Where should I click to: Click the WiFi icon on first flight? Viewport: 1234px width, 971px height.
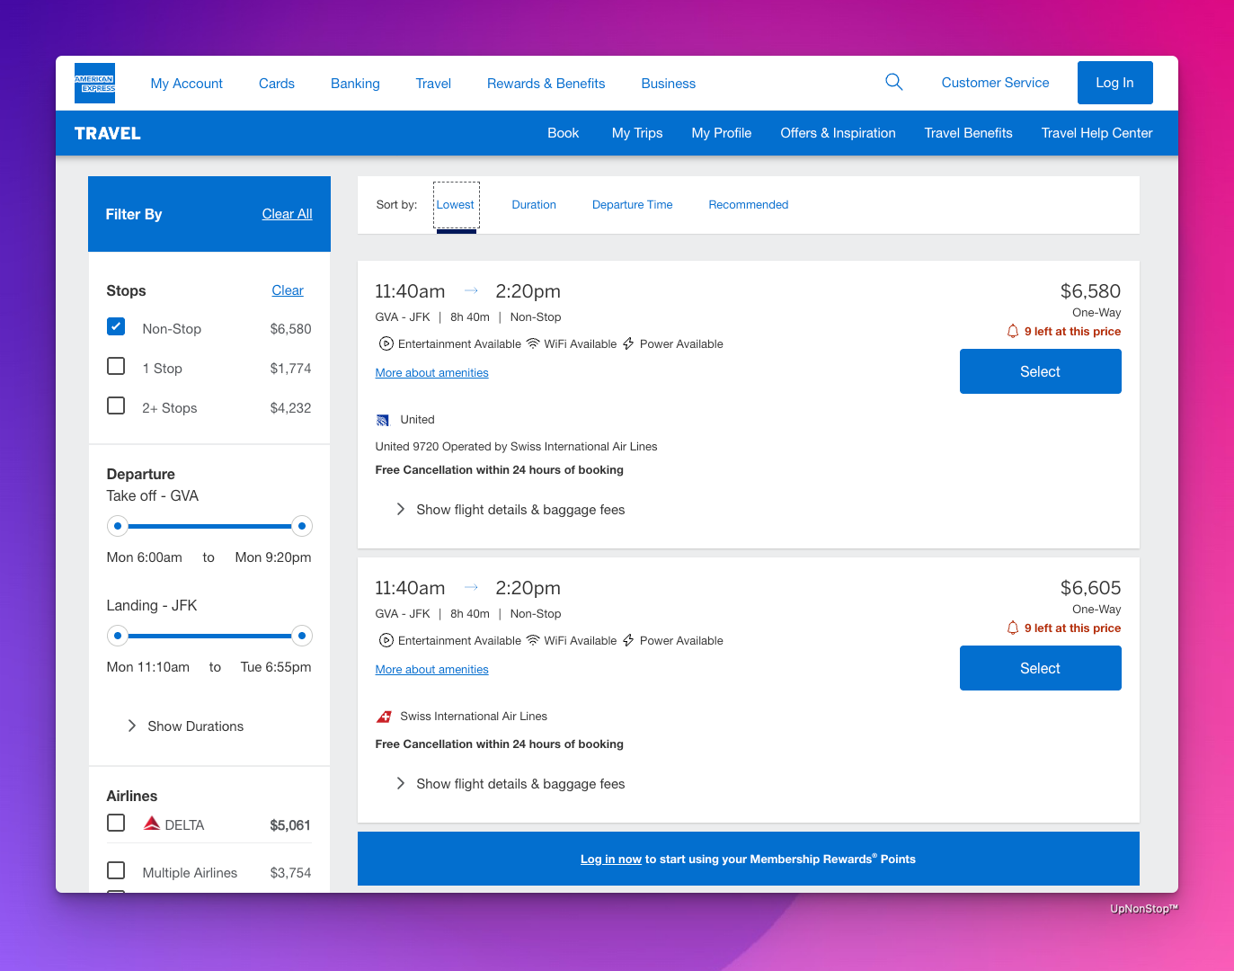[x=533, y=343]
